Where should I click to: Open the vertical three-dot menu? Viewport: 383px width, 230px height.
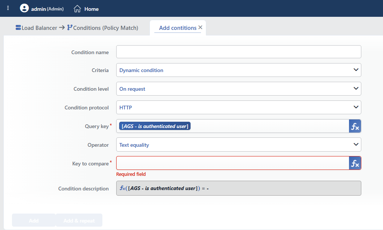[x=8, y=8]
